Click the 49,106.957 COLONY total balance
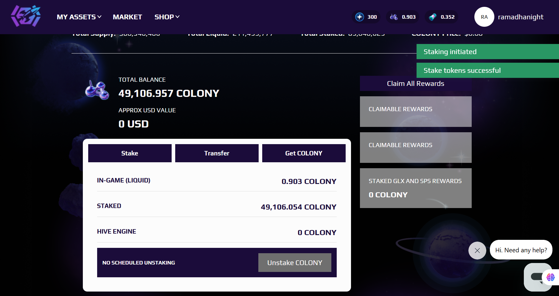559x296 pixels. coord(169,93)
